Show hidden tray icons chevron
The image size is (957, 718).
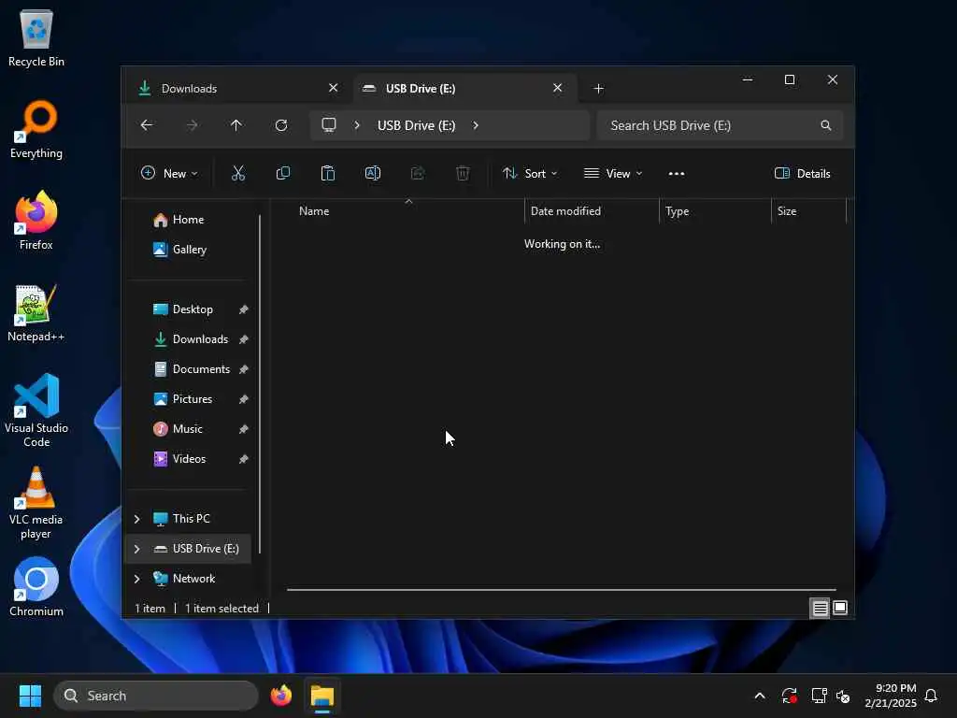click(x=760, y=696)
